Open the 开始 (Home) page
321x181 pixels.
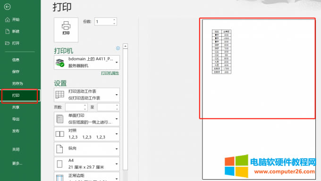tap(16, 20)
